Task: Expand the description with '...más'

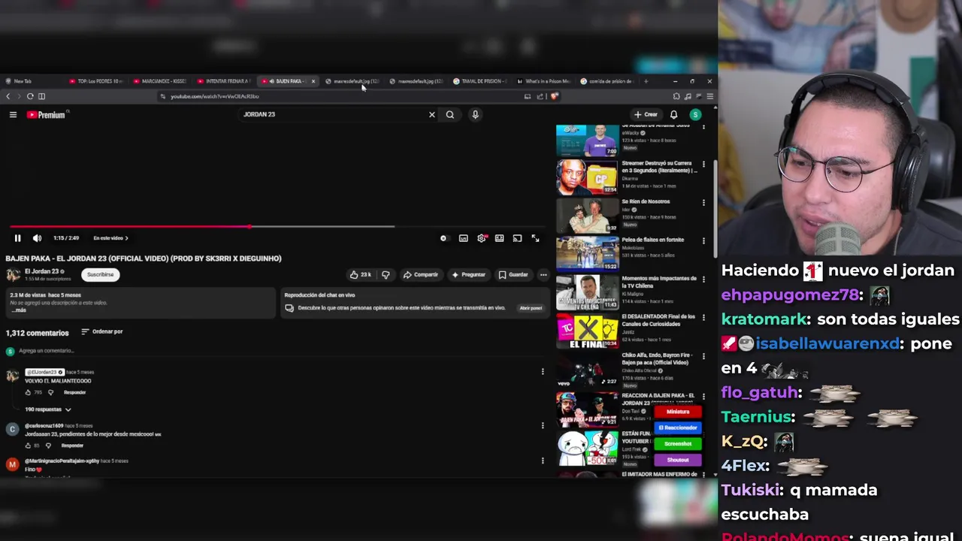Action: 19,310
